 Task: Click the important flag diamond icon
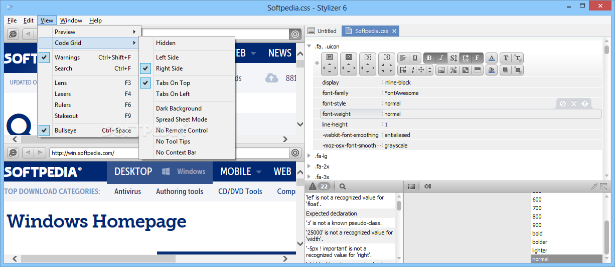pos(585,103)
